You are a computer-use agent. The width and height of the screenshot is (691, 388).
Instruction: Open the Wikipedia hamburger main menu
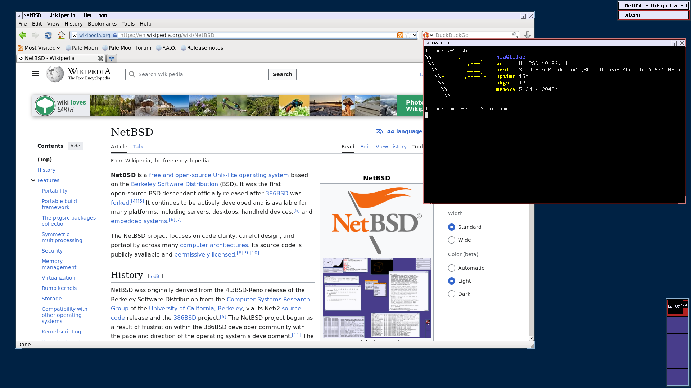tap(35, 74)
